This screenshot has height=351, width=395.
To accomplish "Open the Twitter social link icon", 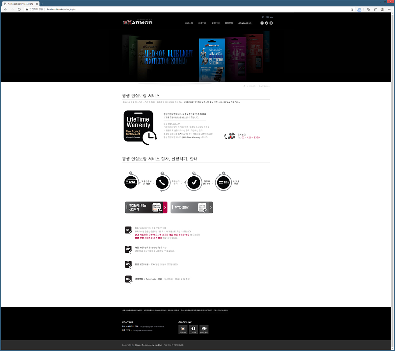I will (267, 23).
